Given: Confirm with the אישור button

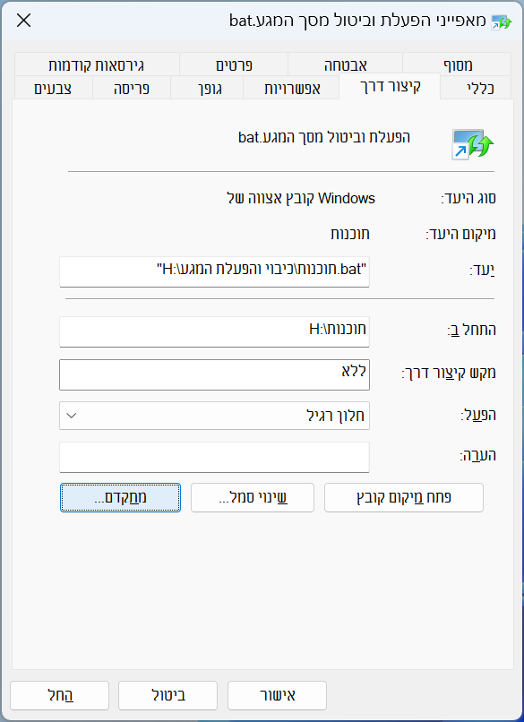Looking at the screenshot, I should click(x=277, y=695).
